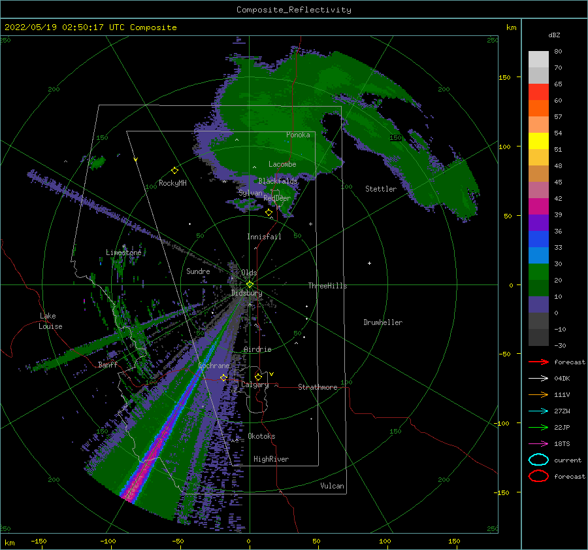Click the RockyMH label
The image size is (588, 550).
[x=172, y=183]
